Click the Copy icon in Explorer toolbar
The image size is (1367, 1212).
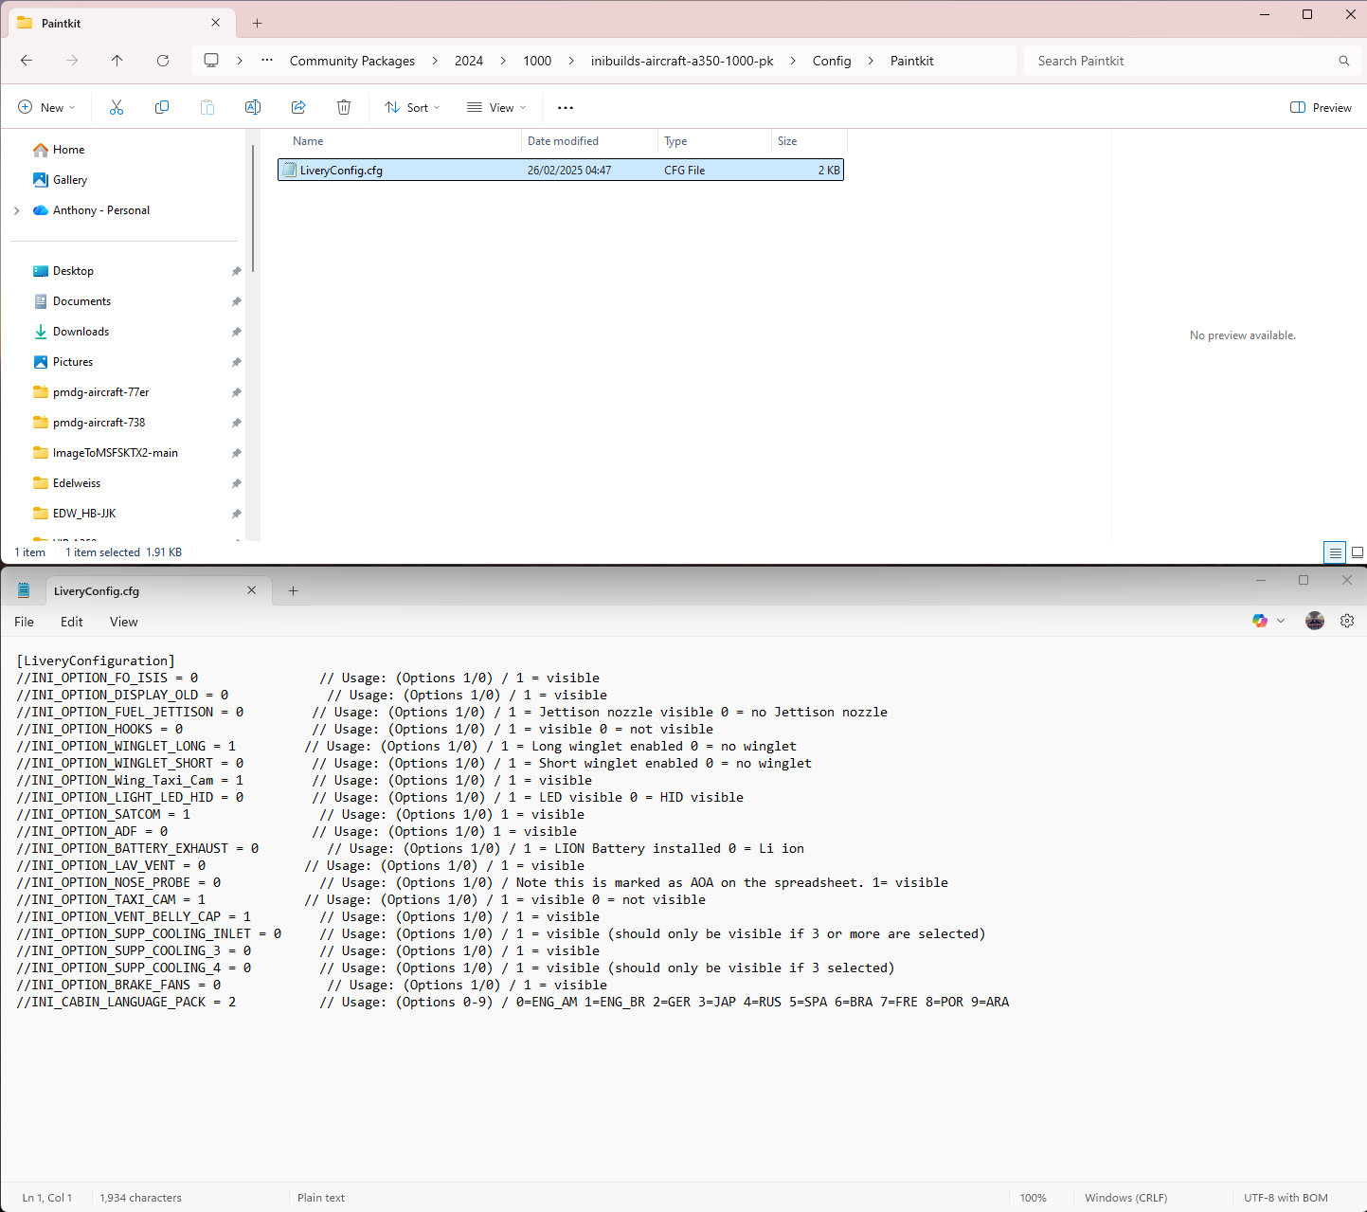(x=162, y=108)
